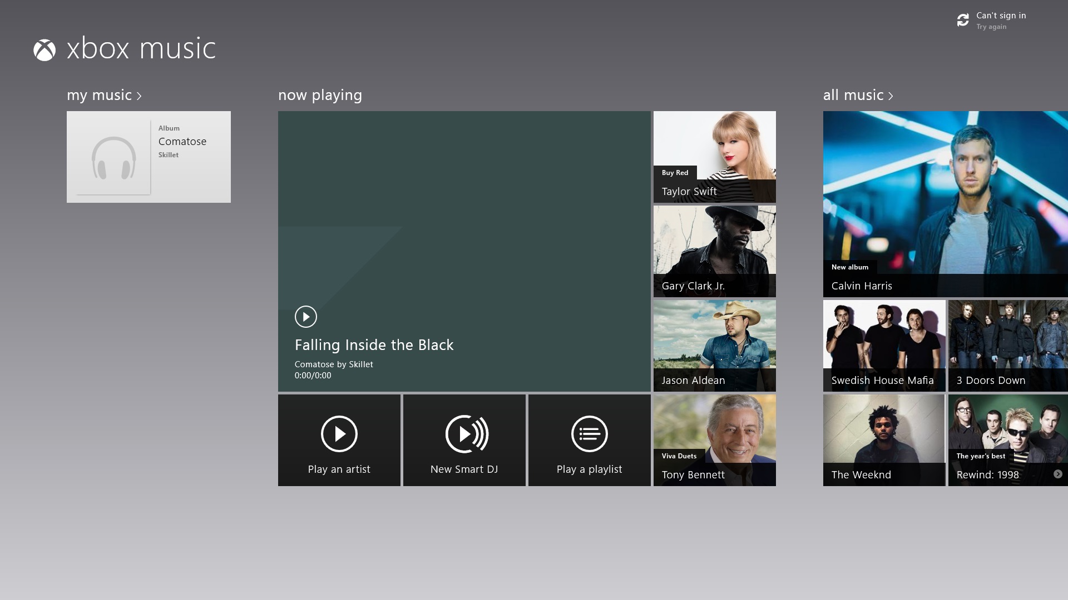Open the Comatose album tile

tap(149, 157)
